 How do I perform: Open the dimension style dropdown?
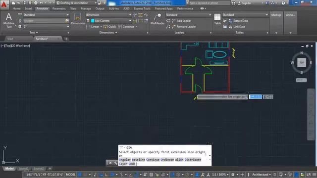point(108,15)
